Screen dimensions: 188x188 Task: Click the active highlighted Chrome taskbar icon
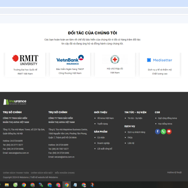point(67,185)
